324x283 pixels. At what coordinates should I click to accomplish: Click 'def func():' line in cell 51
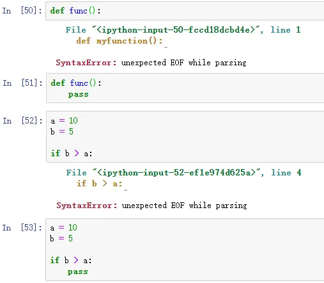click(76, 83)
